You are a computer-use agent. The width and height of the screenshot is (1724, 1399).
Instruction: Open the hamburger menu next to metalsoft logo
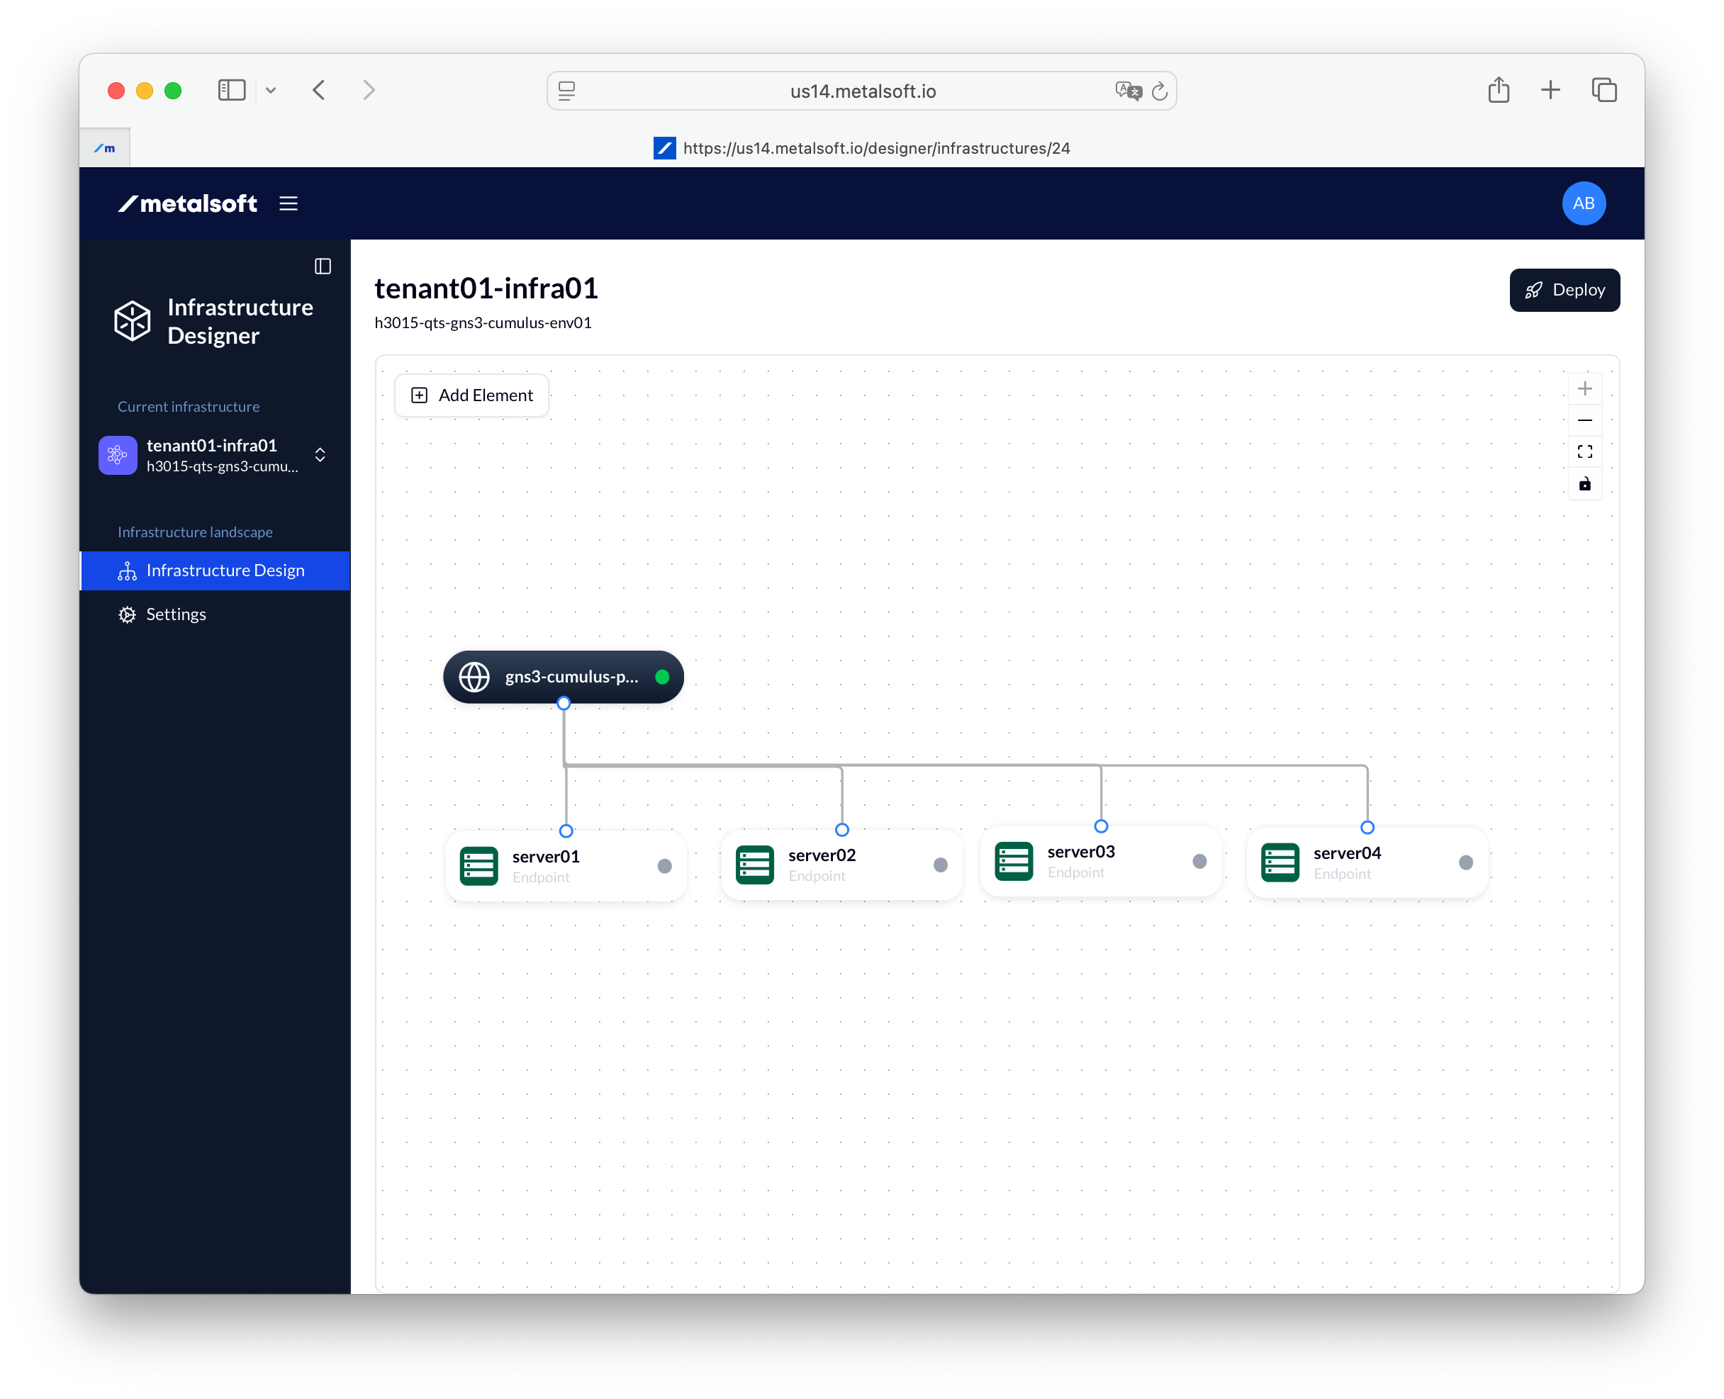pyautogui.click(x=289, y=203)
